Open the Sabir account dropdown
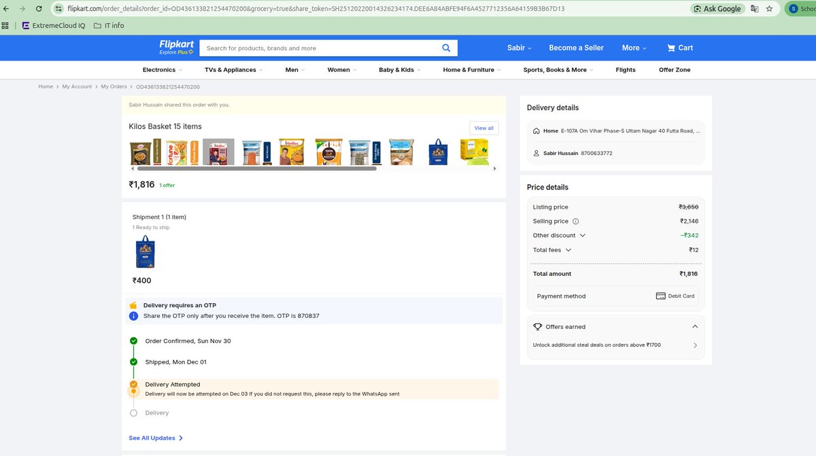Screen dimensions: 816x456 [520, 48]
